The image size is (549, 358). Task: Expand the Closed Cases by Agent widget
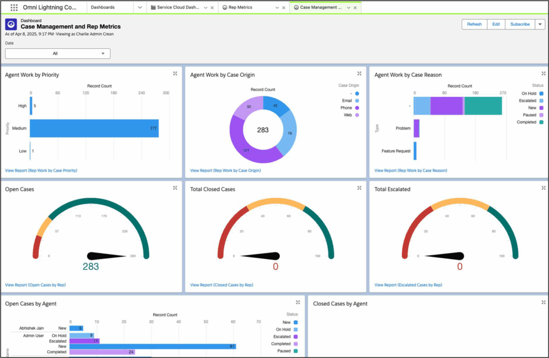[x=543, y=303]
